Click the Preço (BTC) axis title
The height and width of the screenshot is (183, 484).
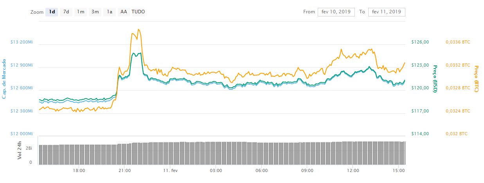pos(476,79)
